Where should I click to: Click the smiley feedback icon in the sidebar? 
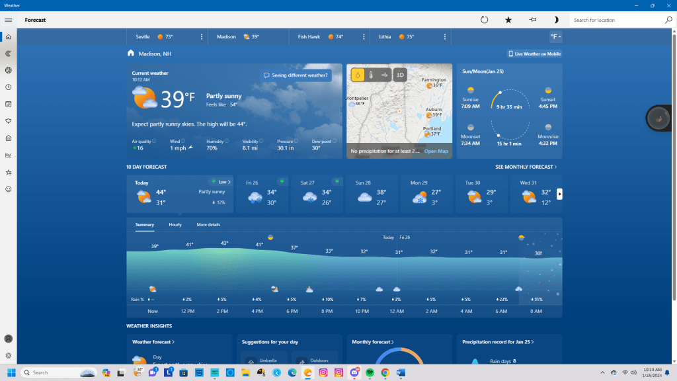pyautogui.click(x=9, y=189)
